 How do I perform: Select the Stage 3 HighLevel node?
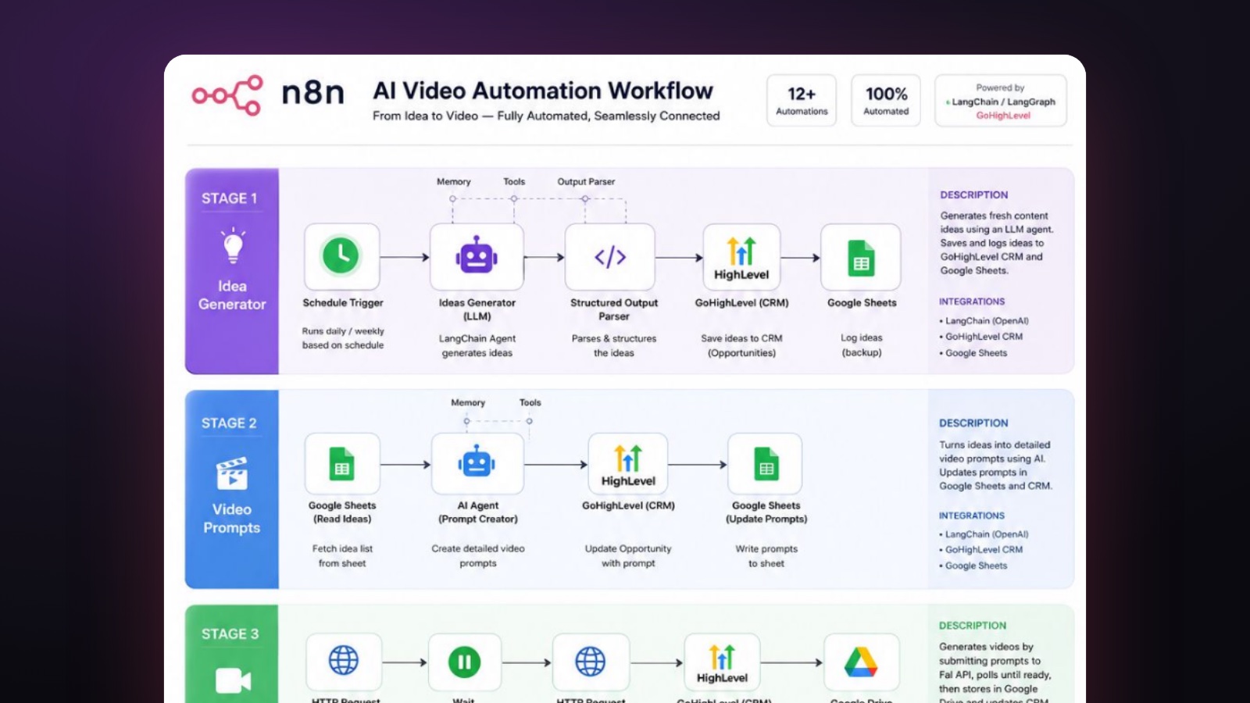[x=722, y=662]
